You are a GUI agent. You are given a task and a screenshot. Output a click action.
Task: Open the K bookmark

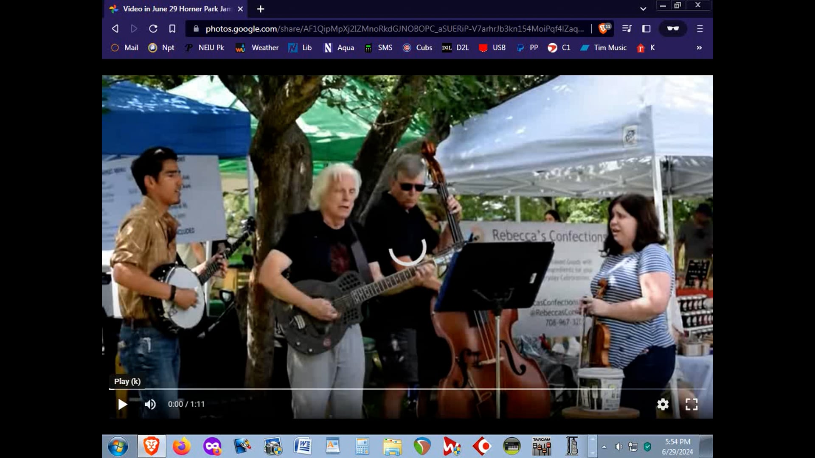click(x=646, y=47)
